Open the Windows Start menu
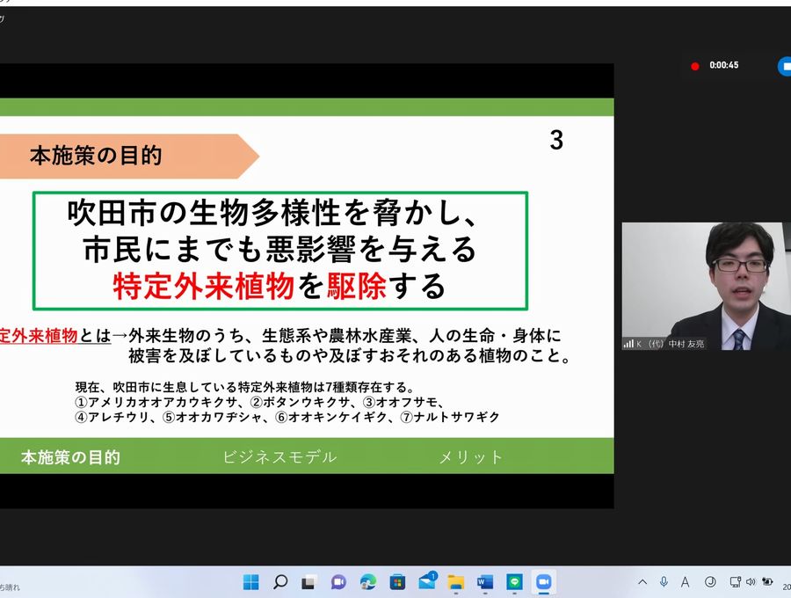Screen dimensions: 791x598 click(x=250, y=582)
